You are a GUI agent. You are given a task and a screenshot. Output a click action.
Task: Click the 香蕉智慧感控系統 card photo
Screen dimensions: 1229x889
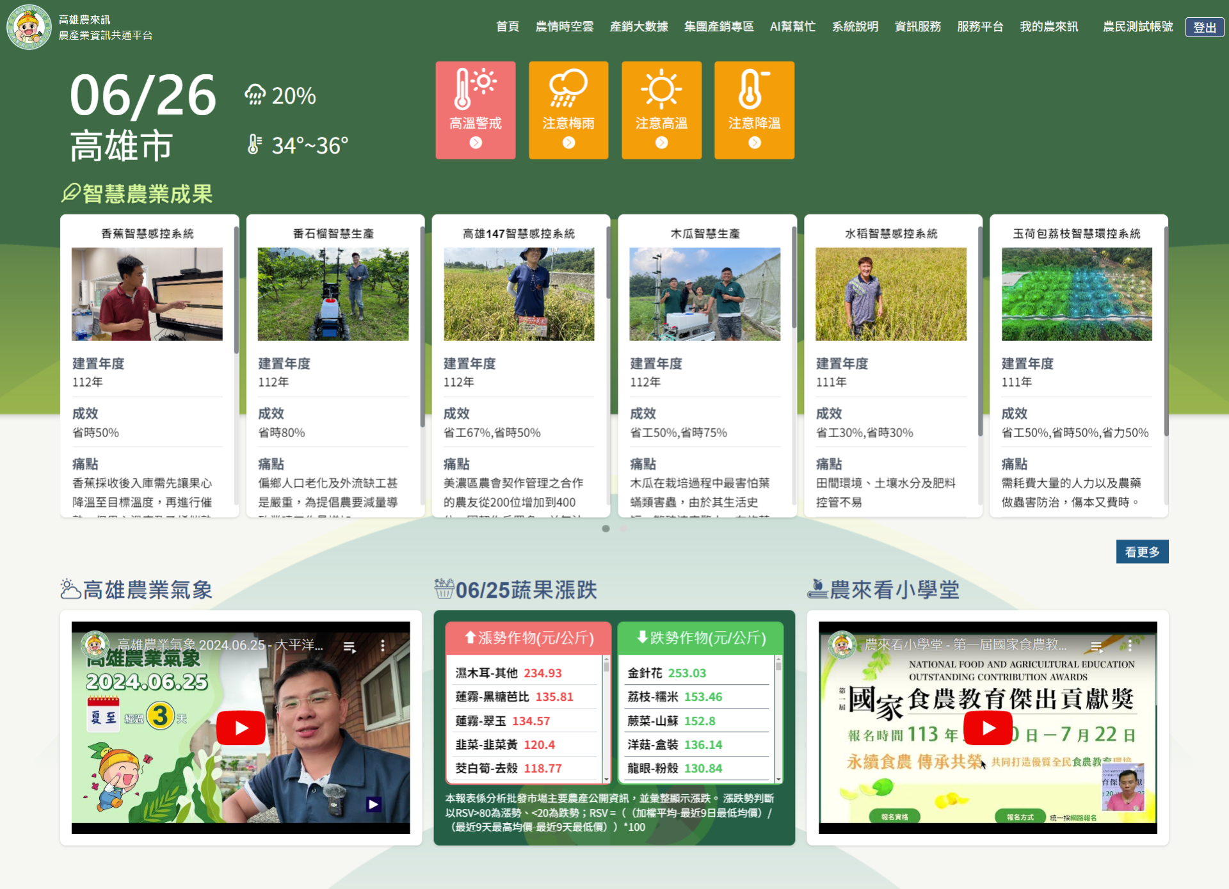[x=147, y=294]
